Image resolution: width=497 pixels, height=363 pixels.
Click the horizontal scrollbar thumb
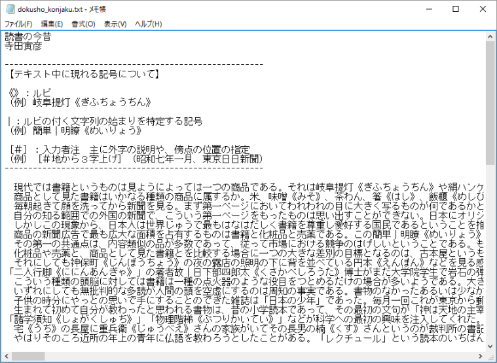[x=28, y=356]
